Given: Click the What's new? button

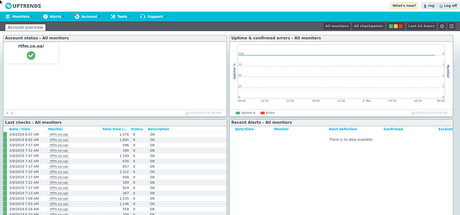Looking at the screenshot, I should [x=404, y=6].
